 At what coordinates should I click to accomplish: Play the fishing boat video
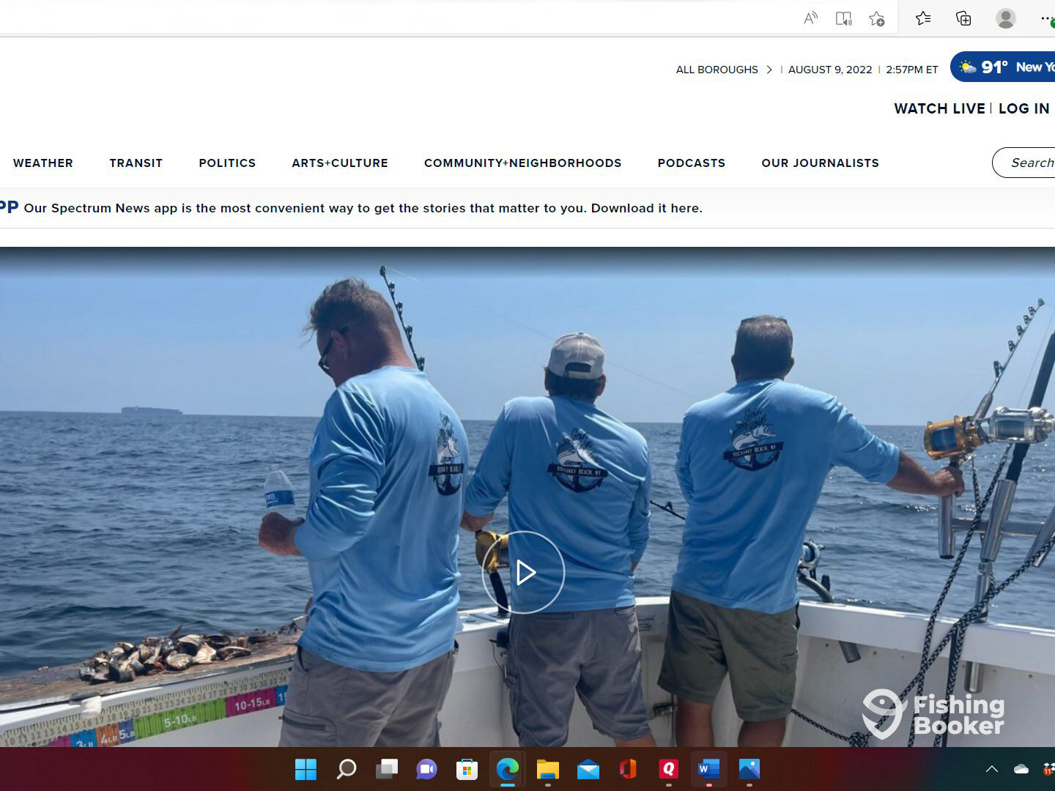(x=523, y=572)
